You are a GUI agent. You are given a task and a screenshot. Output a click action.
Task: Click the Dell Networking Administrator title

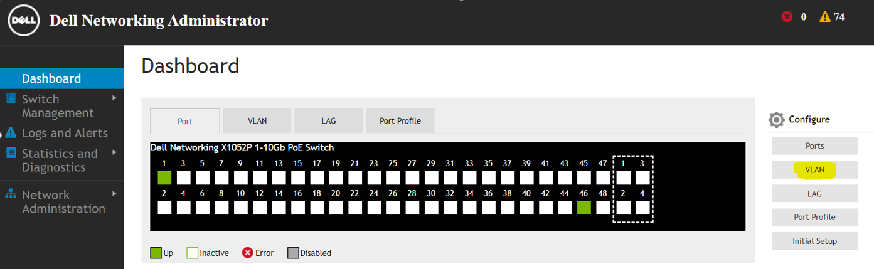(x=159, y=21)
